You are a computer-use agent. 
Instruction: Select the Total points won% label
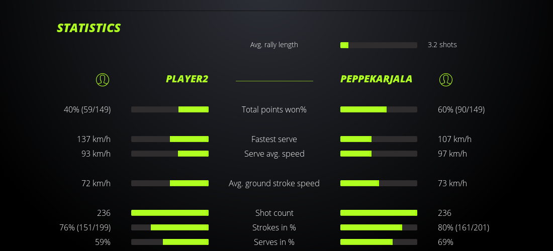click(x=274, y=109)
